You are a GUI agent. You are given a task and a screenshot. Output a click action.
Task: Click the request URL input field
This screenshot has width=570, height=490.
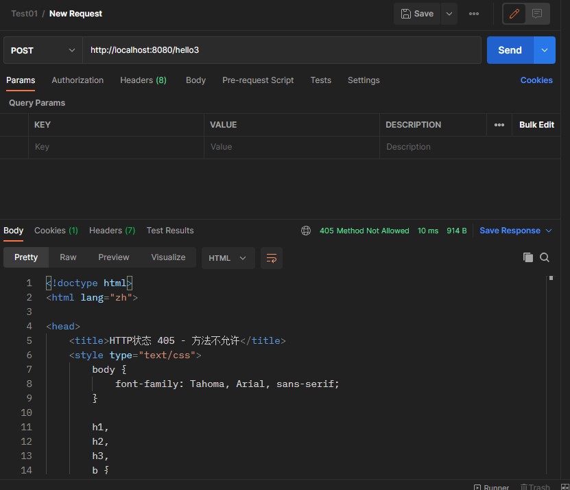(x=281, y=50)
